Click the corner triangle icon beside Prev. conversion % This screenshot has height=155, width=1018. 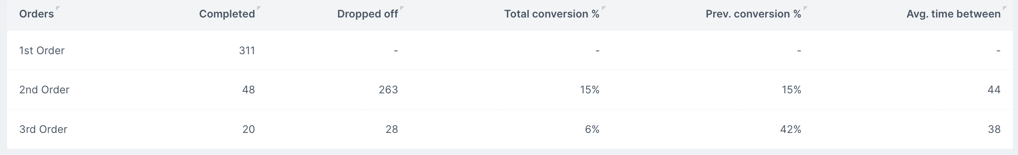(x=805, y=8)
